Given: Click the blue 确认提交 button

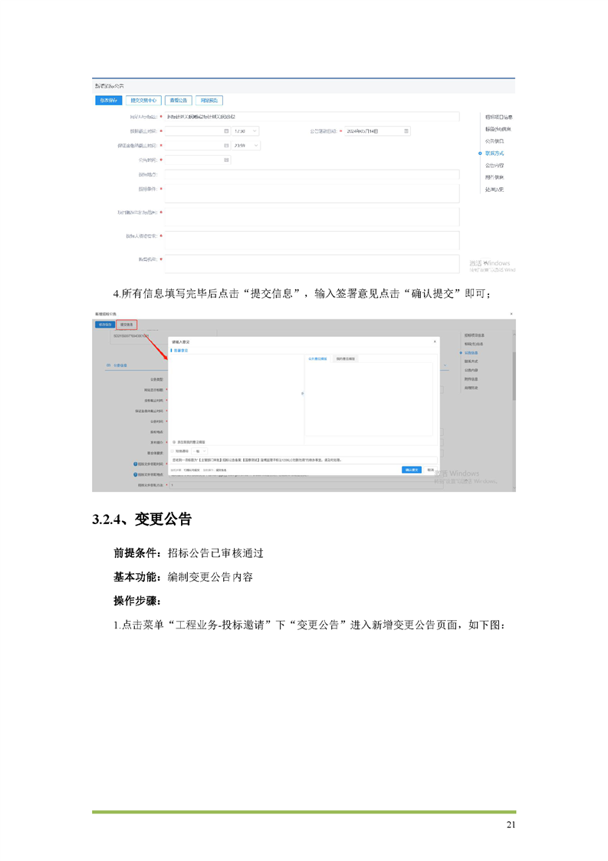Looking at the screenshot, I should click(411, 470).
